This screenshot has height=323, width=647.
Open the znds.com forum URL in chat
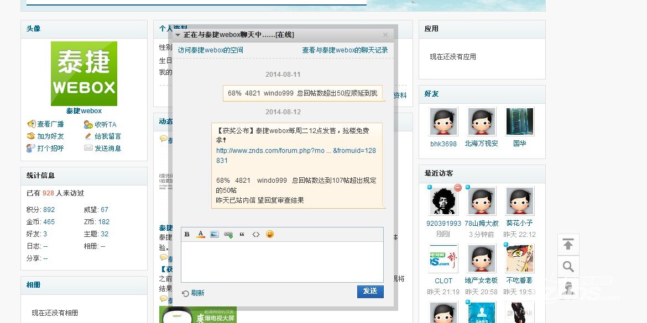(296, 156)
